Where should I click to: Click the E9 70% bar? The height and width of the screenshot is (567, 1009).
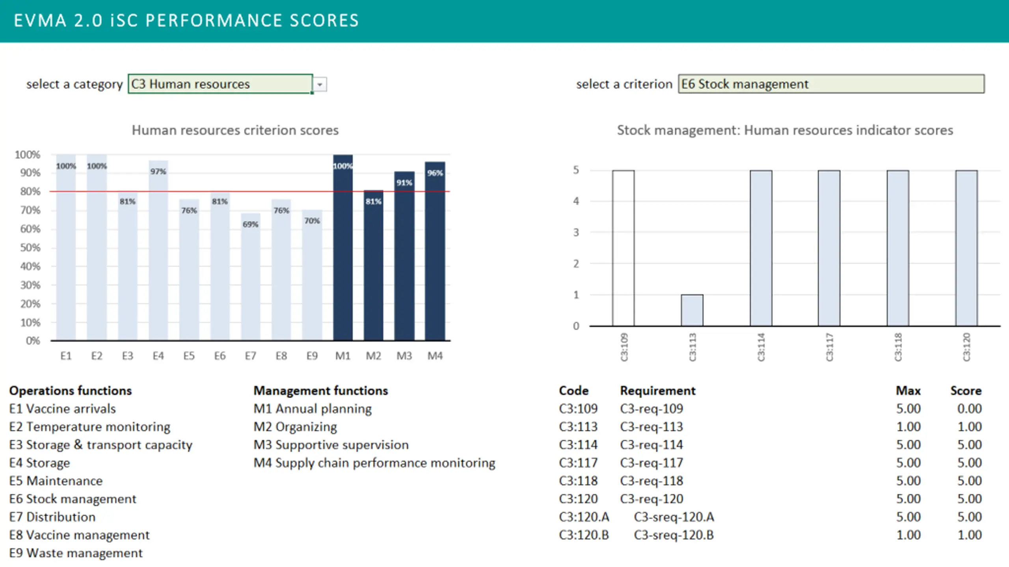tap(312, 275)
